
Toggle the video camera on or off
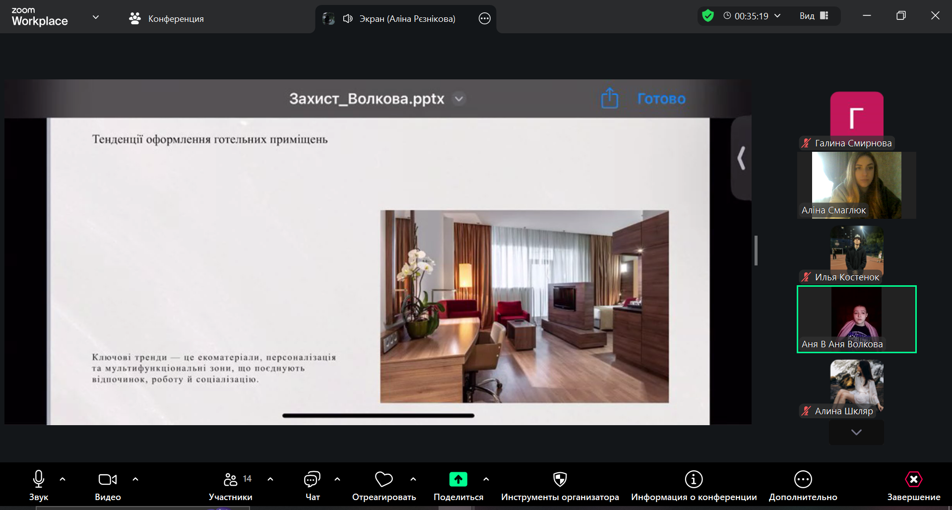tap(108, 480)
